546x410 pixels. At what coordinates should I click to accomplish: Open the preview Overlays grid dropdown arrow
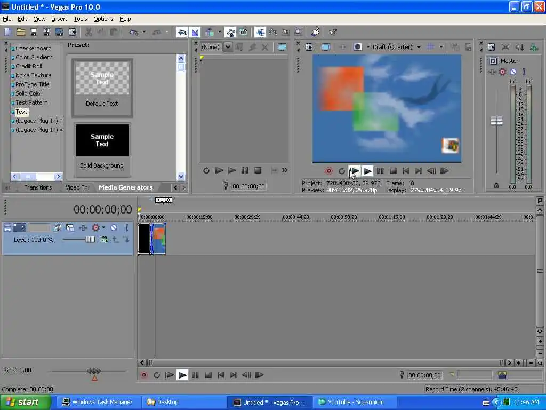(x=441, y=47)
